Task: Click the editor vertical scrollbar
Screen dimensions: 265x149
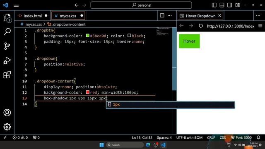Action: click(174, 59)
